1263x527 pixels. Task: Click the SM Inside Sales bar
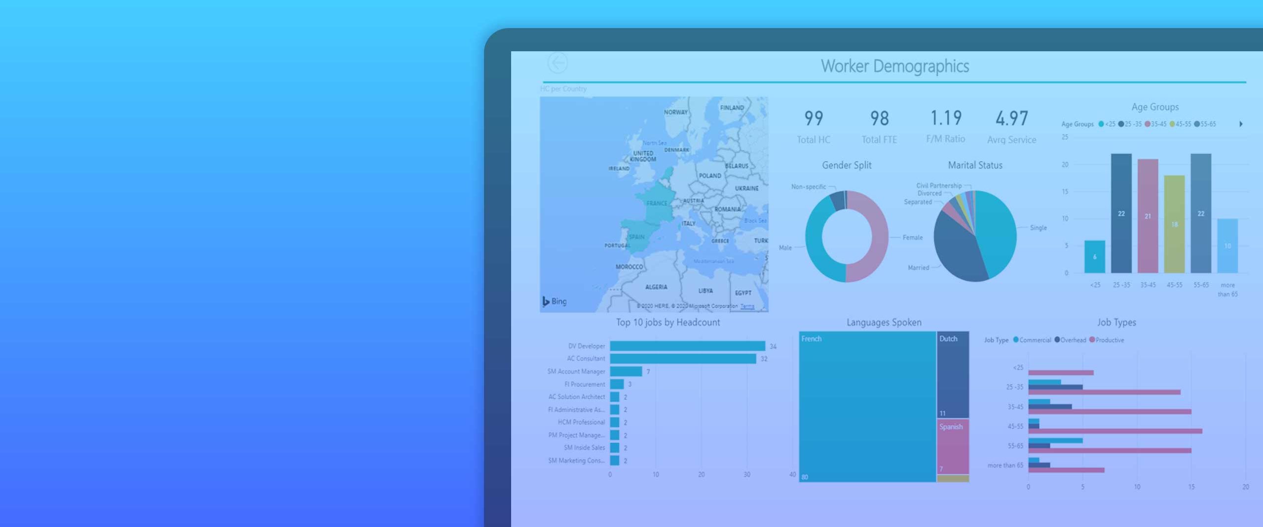615,448
